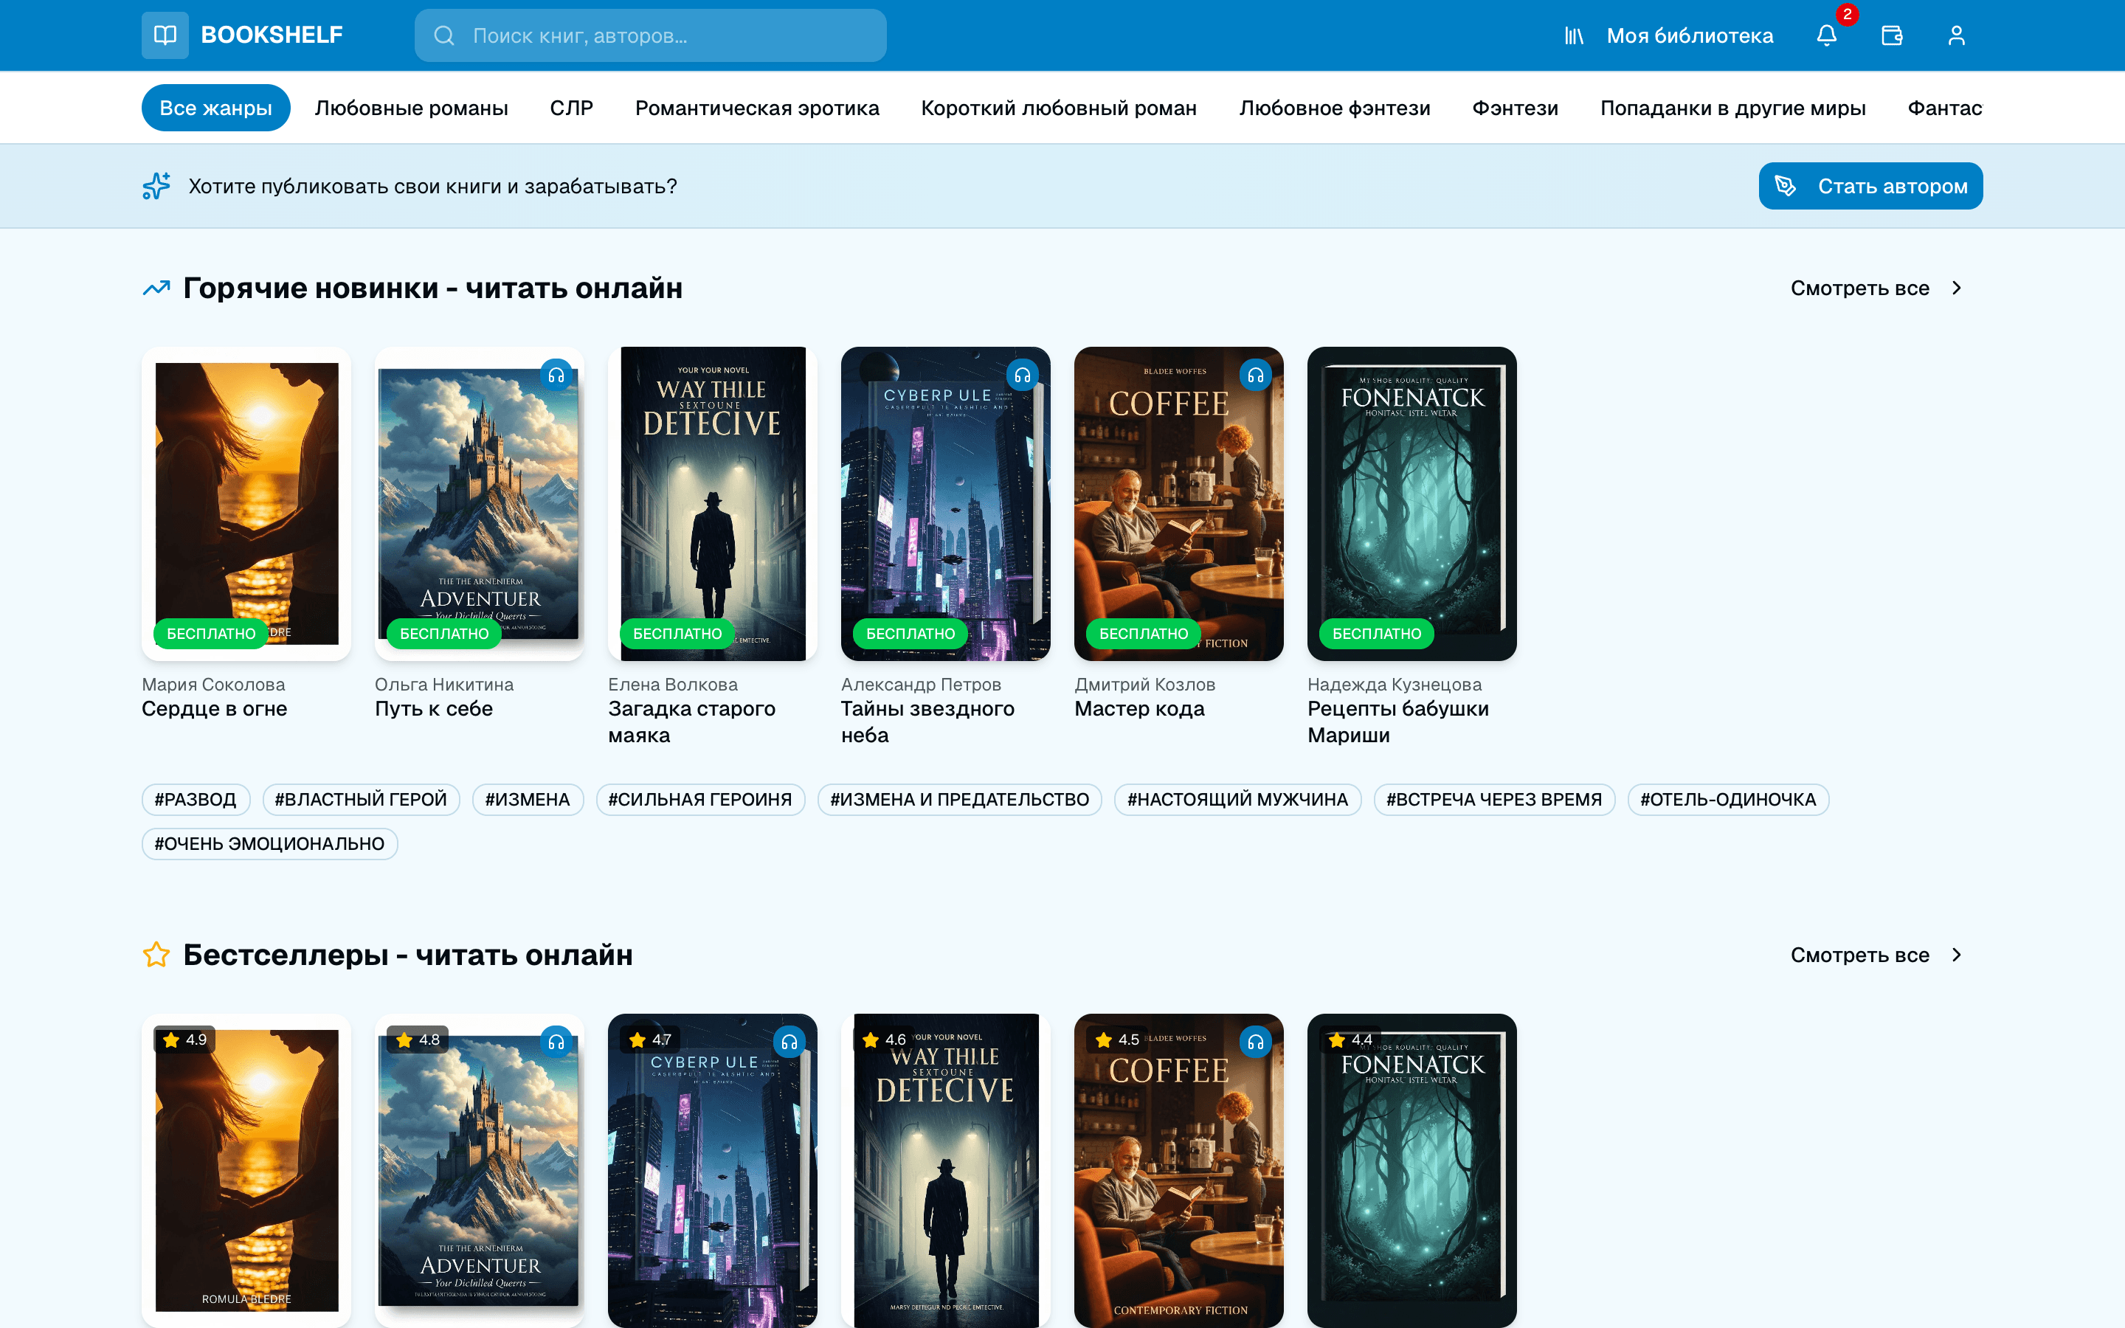
Task: Click author name Надежда Кузнецова
Action: 1395,684
